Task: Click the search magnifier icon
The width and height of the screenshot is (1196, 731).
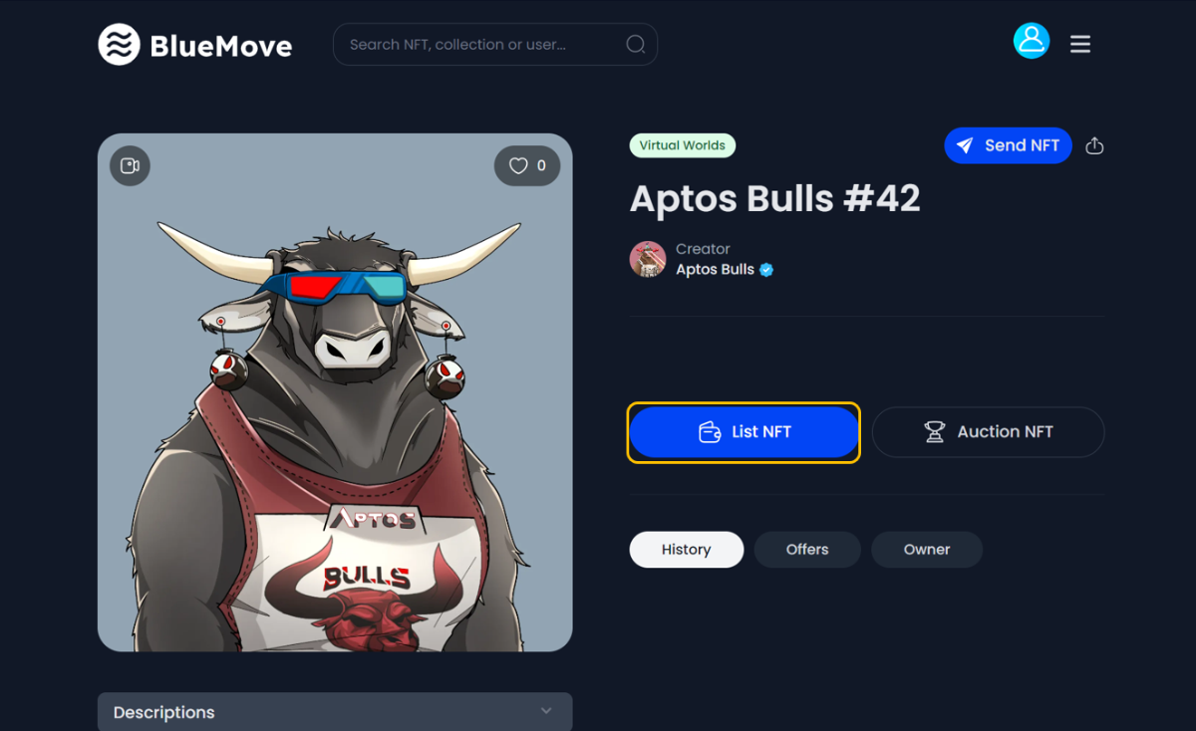Action: pyautogui.click(x=635, y=44)
